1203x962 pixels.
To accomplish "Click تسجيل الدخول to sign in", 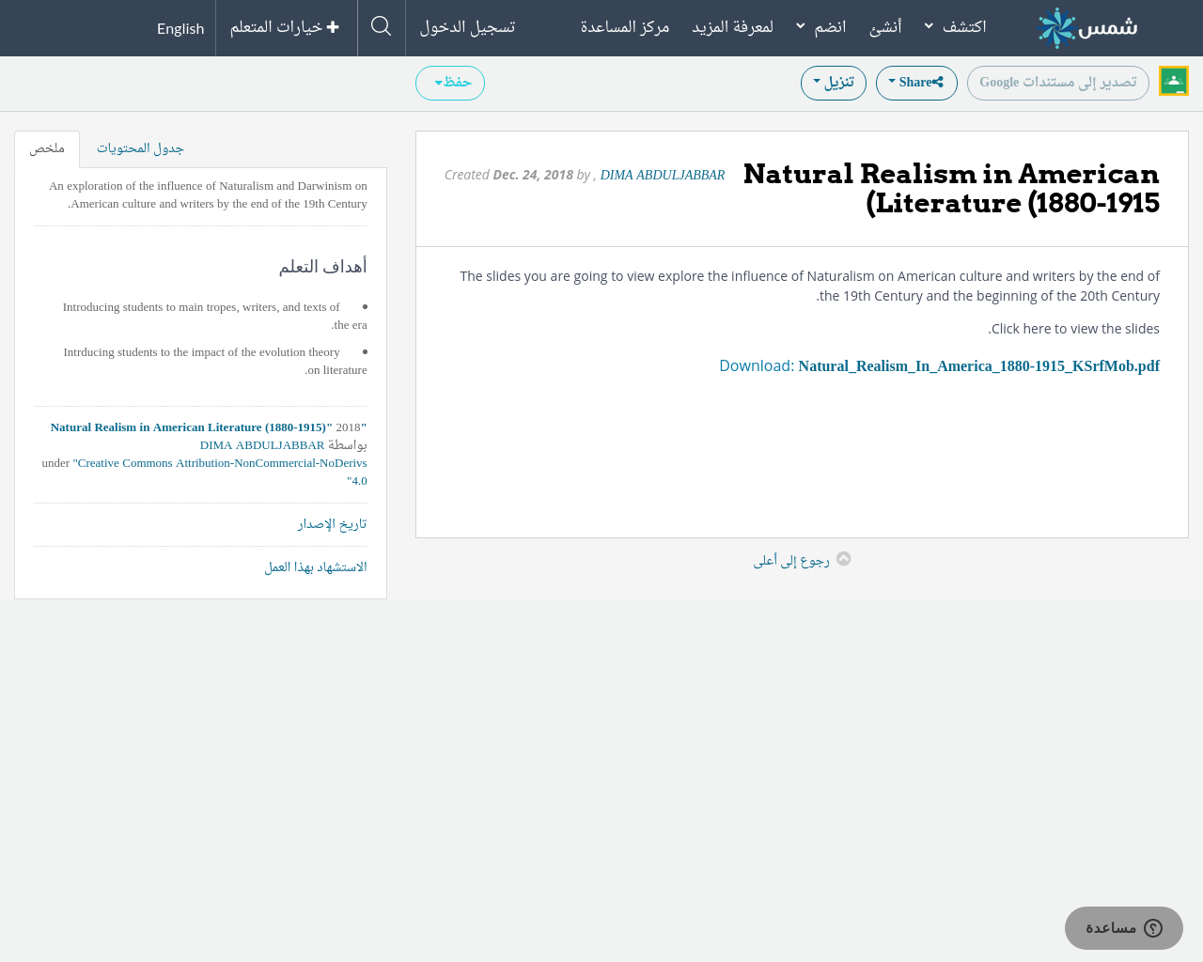I will click(x=467, y=27).
